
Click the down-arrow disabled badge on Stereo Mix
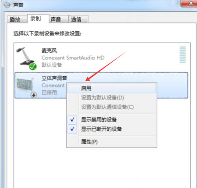point(34,95)
